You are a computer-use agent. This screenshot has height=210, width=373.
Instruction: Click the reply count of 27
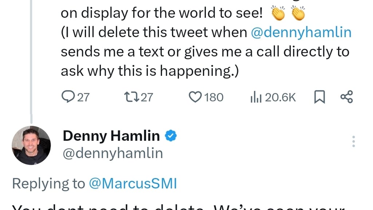point(83,97)
